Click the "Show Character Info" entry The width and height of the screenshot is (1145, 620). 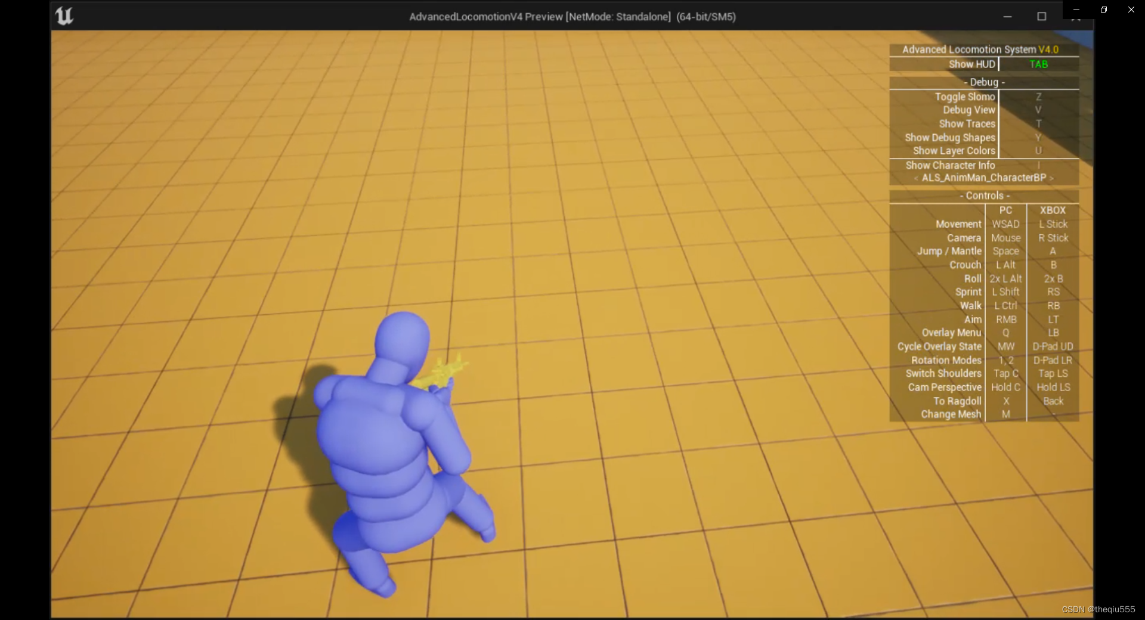click(950, 165)
